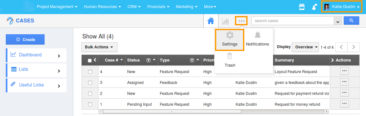Go to Cases home icon
Image resolution: width=366 pixels, height=116 pixels.
(211, 21)
